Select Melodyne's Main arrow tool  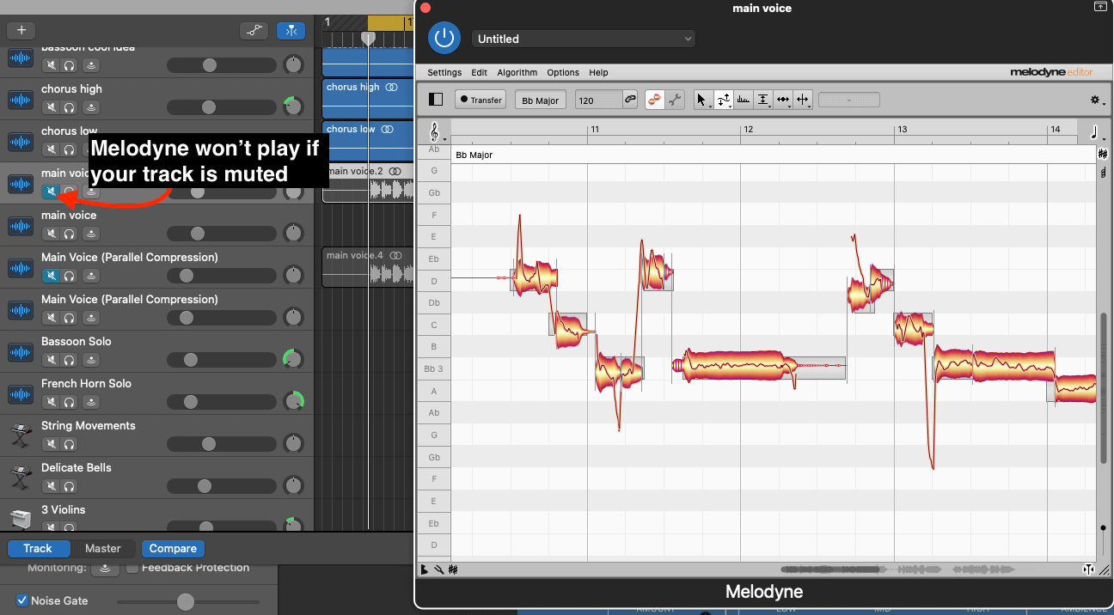coord(701,100)
